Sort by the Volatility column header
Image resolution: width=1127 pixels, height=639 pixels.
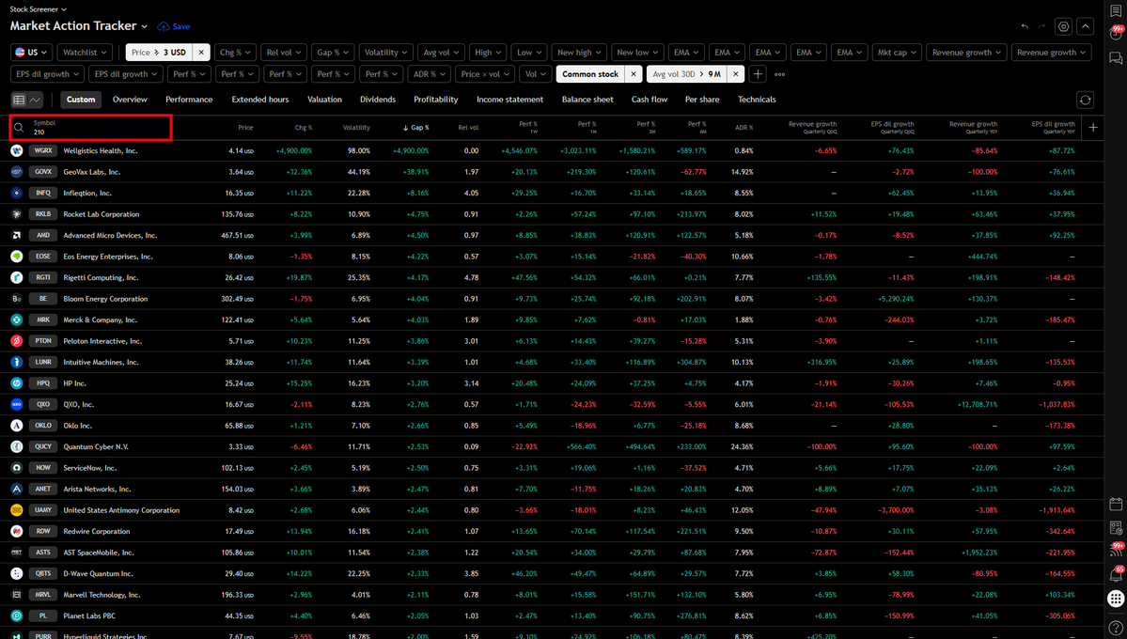(356, 128)
